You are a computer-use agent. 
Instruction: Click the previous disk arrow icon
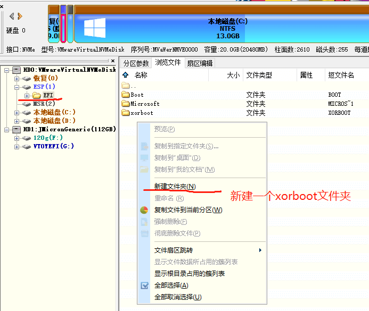click(12, 16)
